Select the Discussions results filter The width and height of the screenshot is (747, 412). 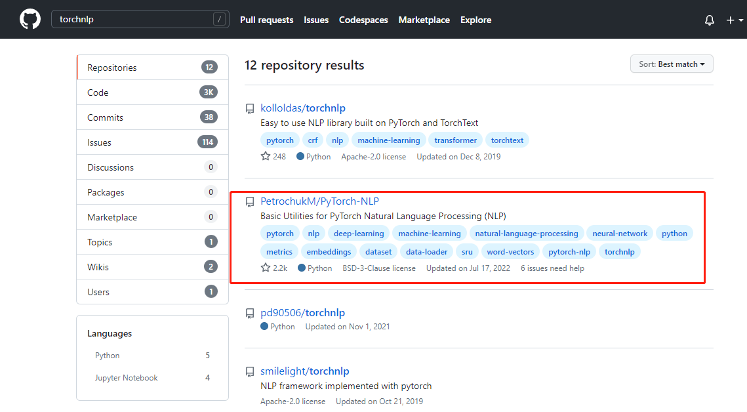coord(152,167)
